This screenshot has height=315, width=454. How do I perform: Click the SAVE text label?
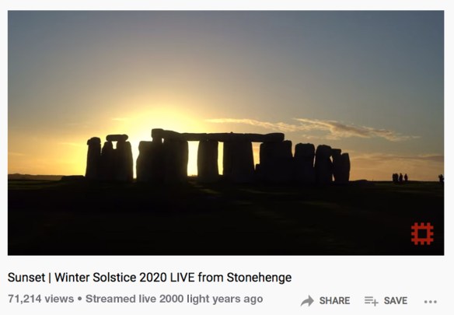pyautogui.click(x=396, y=301)
